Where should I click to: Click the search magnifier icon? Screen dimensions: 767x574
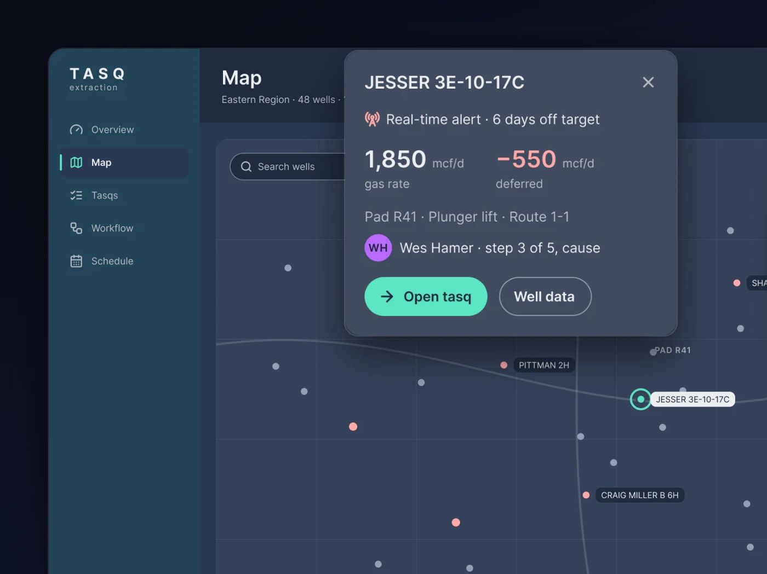pos(246,166)
